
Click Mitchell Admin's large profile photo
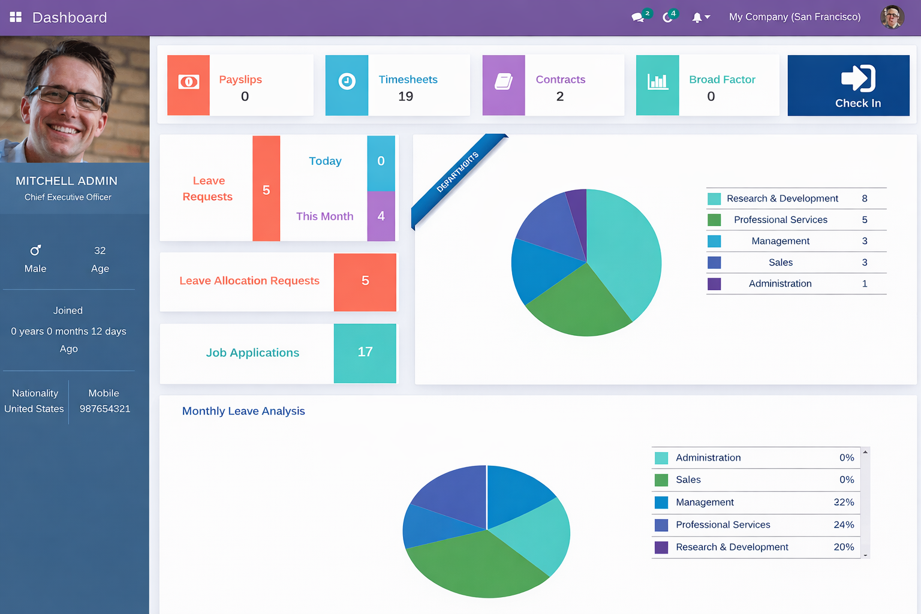pyautogui.click(x=74, y=100)
